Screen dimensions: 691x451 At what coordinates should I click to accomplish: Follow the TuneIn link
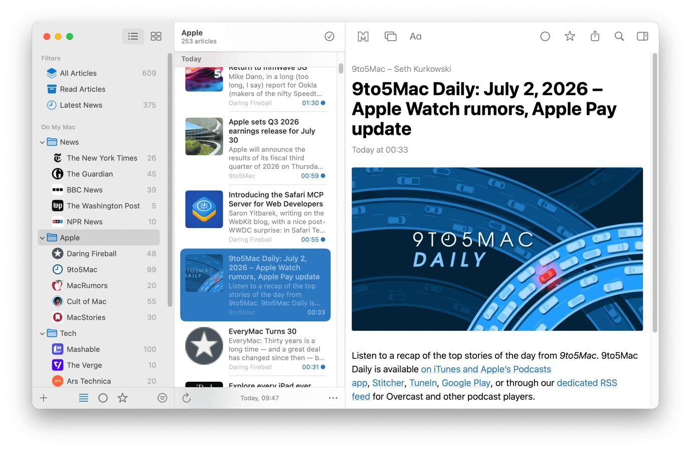click(423, 383)
